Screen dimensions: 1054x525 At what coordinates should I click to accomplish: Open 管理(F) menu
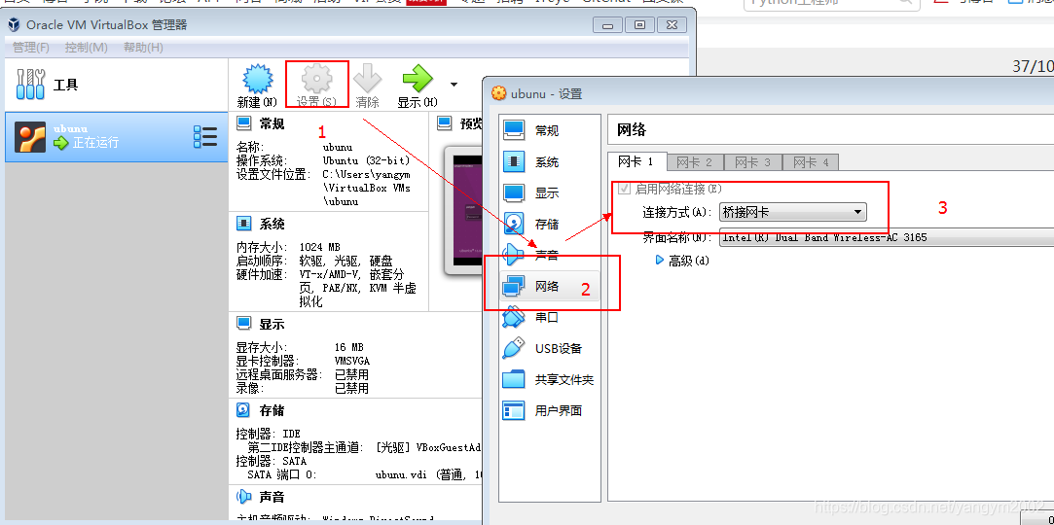tap(31, 48)
